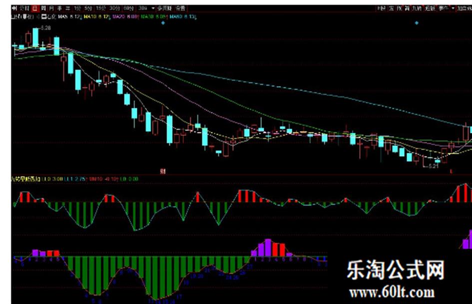
Task: Select the 30分 thirty-minute period
Action: click(x=115, y=8)
